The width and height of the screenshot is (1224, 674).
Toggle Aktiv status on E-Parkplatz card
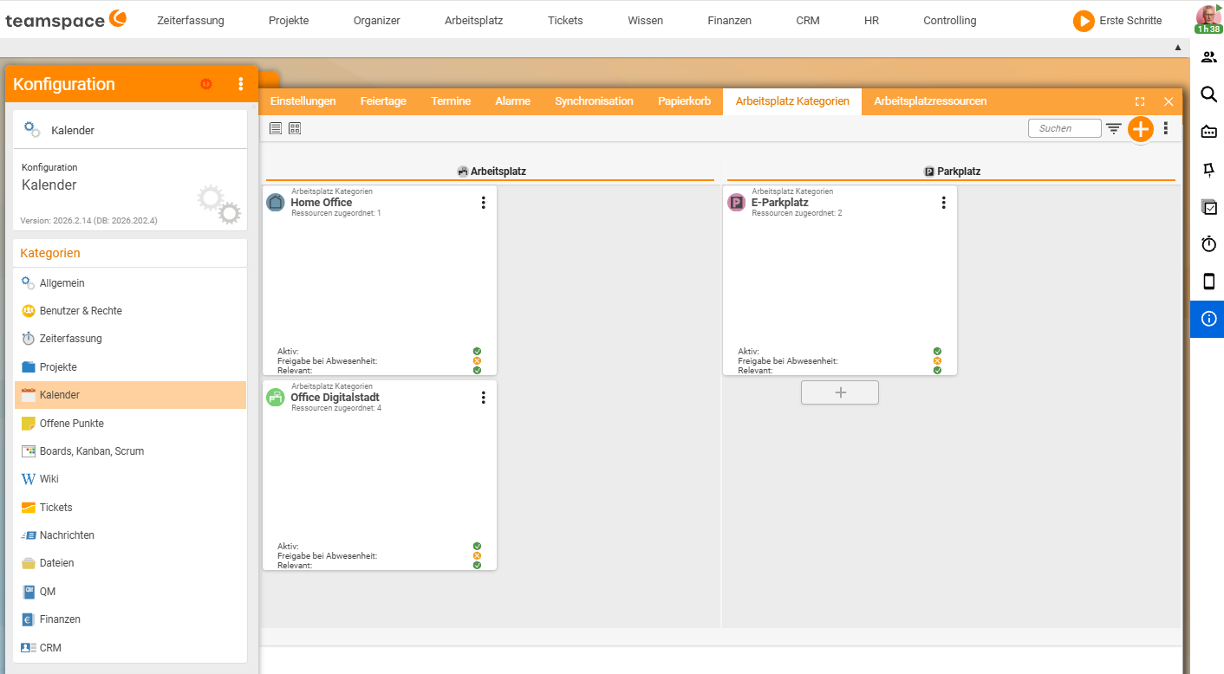[937, 351]
